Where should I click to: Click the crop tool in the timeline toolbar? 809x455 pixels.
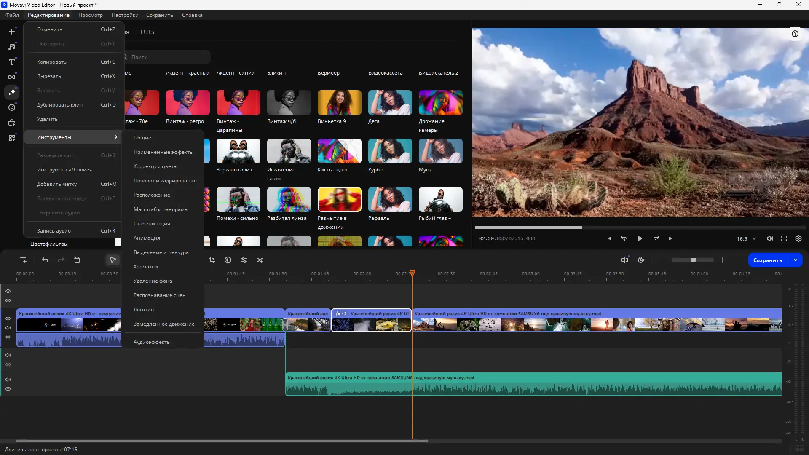(212, 260)
